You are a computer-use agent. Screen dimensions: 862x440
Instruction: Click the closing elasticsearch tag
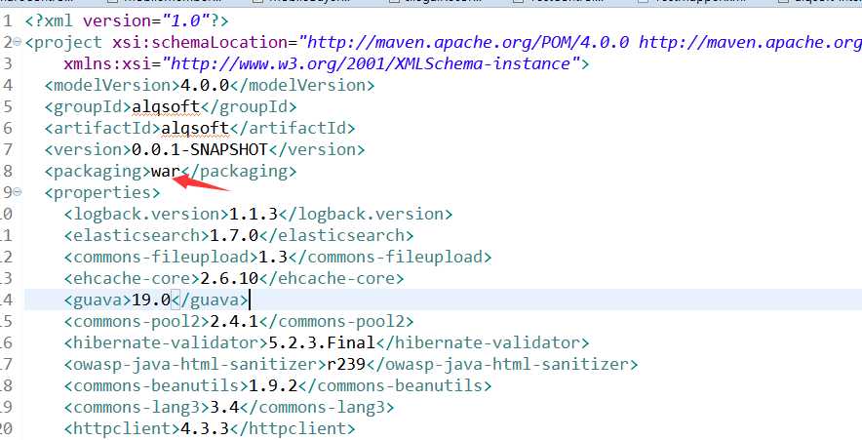click(x=335, y=235)
